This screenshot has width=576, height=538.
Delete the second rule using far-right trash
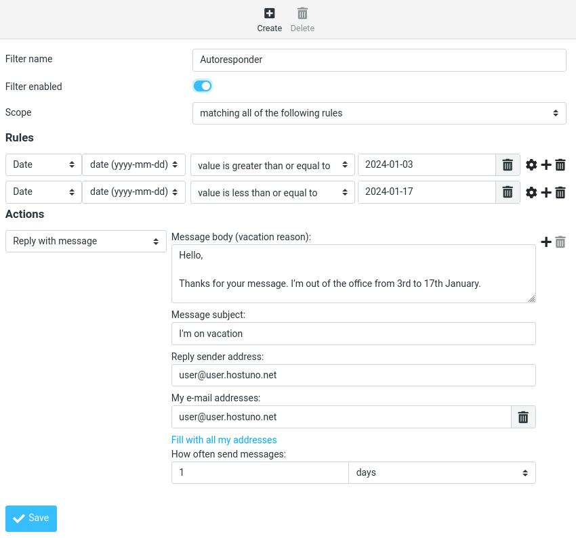[560, 193]
